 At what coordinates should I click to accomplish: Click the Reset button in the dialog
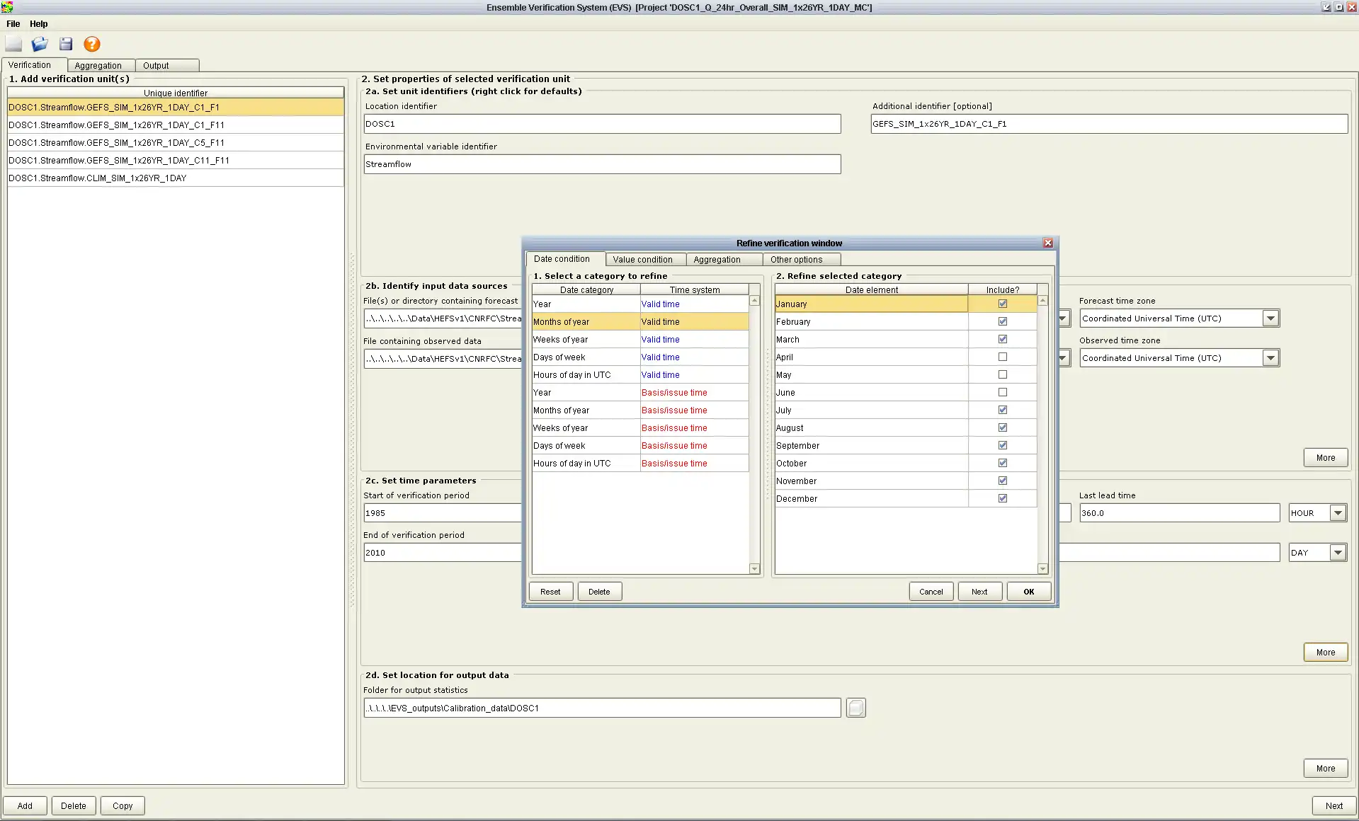[x=550, y=592]
